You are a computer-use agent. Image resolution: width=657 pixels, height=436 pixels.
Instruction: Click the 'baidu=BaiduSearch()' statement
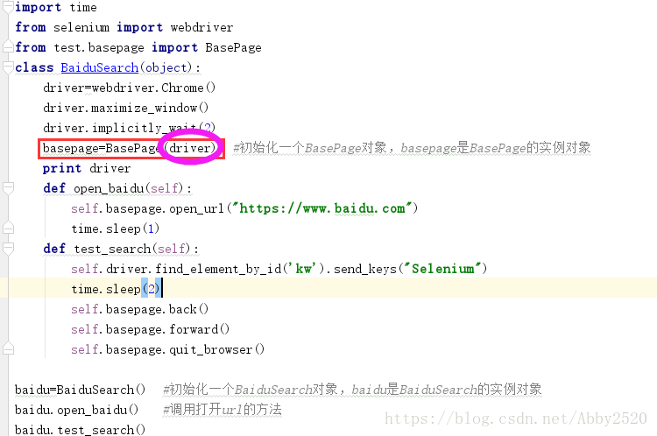tap(80, 390)
